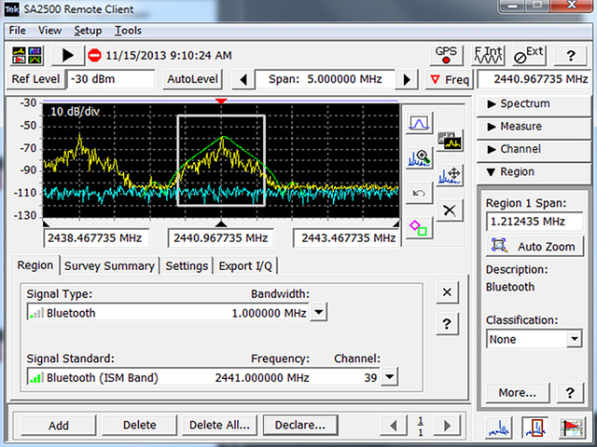The width and height of the screenshot is (597, 447).
Task: Open GPS status indicator
Action: (446, 56)
